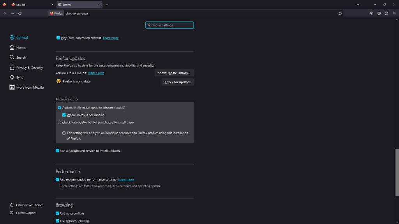Click the Show Update History button
The width and height of the screenshot is (399, 224).
tap(175, 73)
